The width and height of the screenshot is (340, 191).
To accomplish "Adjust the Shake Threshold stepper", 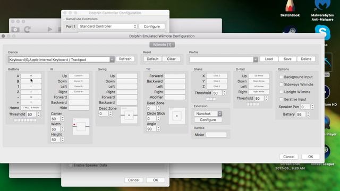I will click(x=224, y=93).
